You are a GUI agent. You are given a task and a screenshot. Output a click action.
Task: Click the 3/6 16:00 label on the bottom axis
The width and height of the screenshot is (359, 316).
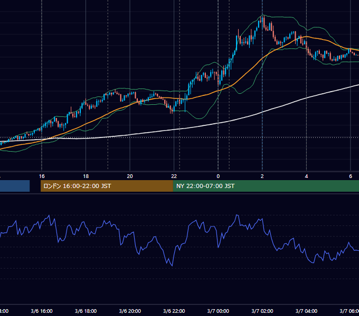coord(42,311)
